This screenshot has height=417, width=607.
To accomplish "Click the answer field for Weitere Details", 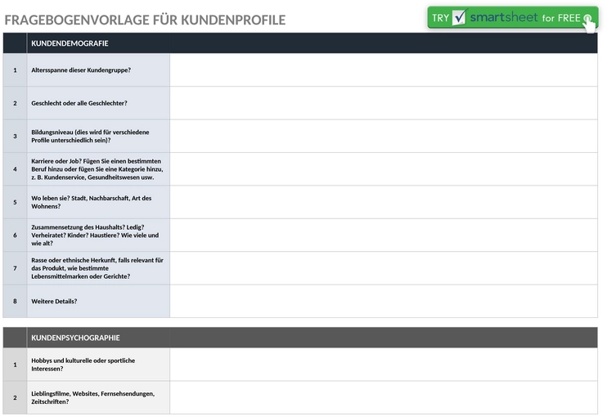I will (384, 302).
